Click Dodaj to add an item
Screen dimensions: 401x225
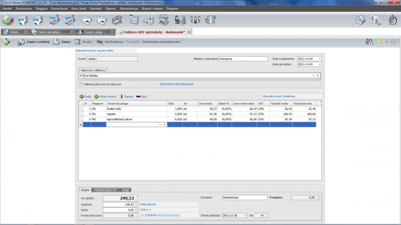tap(85, 96)
